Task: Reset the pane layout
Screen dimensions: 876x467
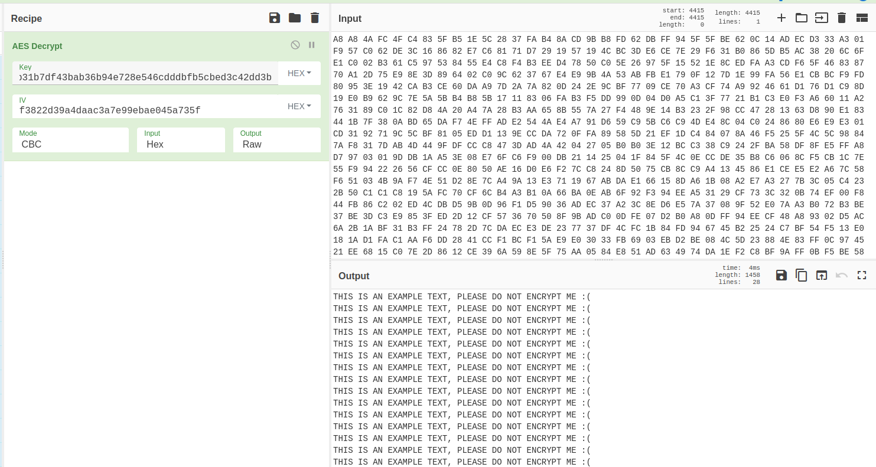Action: coord(862,18)
